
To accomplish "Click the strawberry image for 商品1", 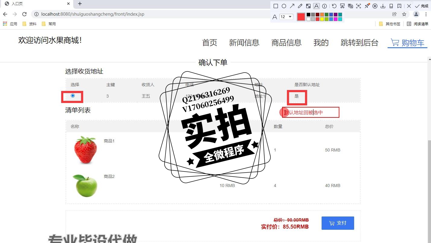I will [x=86, y=150].
